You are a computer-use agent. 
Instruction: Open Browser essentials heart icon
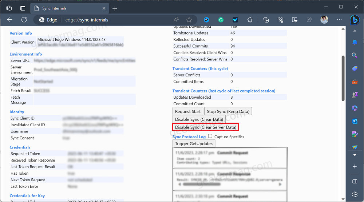click(280, 20)
